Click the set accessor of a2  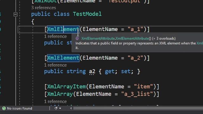tap(126, 72)
